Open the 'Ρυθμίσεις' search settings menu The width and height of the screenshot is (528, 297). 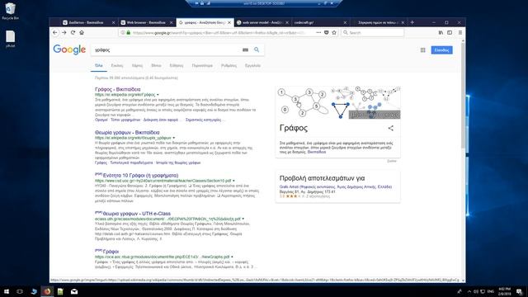229,65
